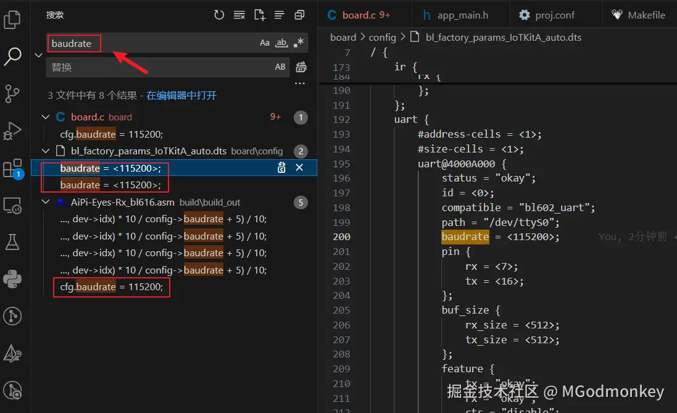Open the Extensions view with badge

[x=12, y=169]
